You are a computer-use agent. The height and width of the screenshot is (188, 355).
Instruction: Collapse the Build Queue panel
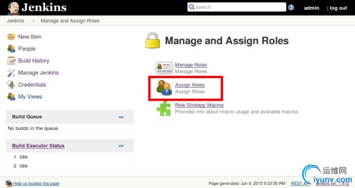121,117
